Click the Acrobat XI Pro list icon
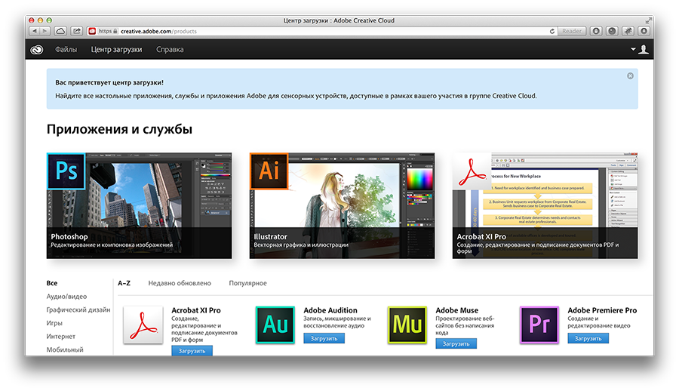Viewport: 679px width, 391px height. click(143, 325)
